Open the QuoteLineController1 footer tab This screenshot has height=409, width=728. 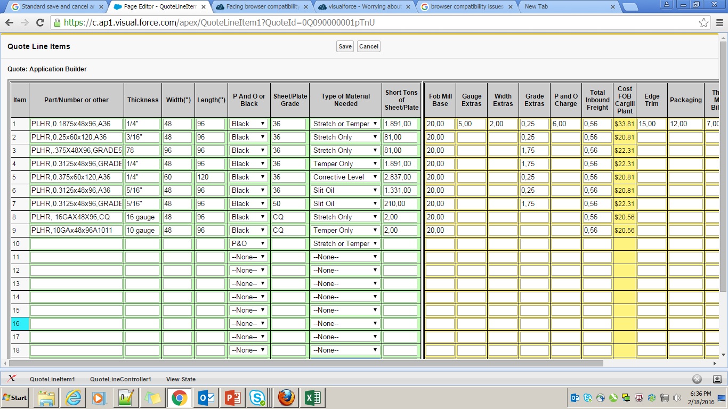coord(120,379)
